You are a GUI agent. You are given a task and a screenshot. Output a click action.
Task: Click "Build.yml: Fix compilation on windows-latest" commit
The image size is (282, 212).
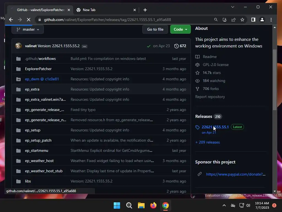(108, 59)
